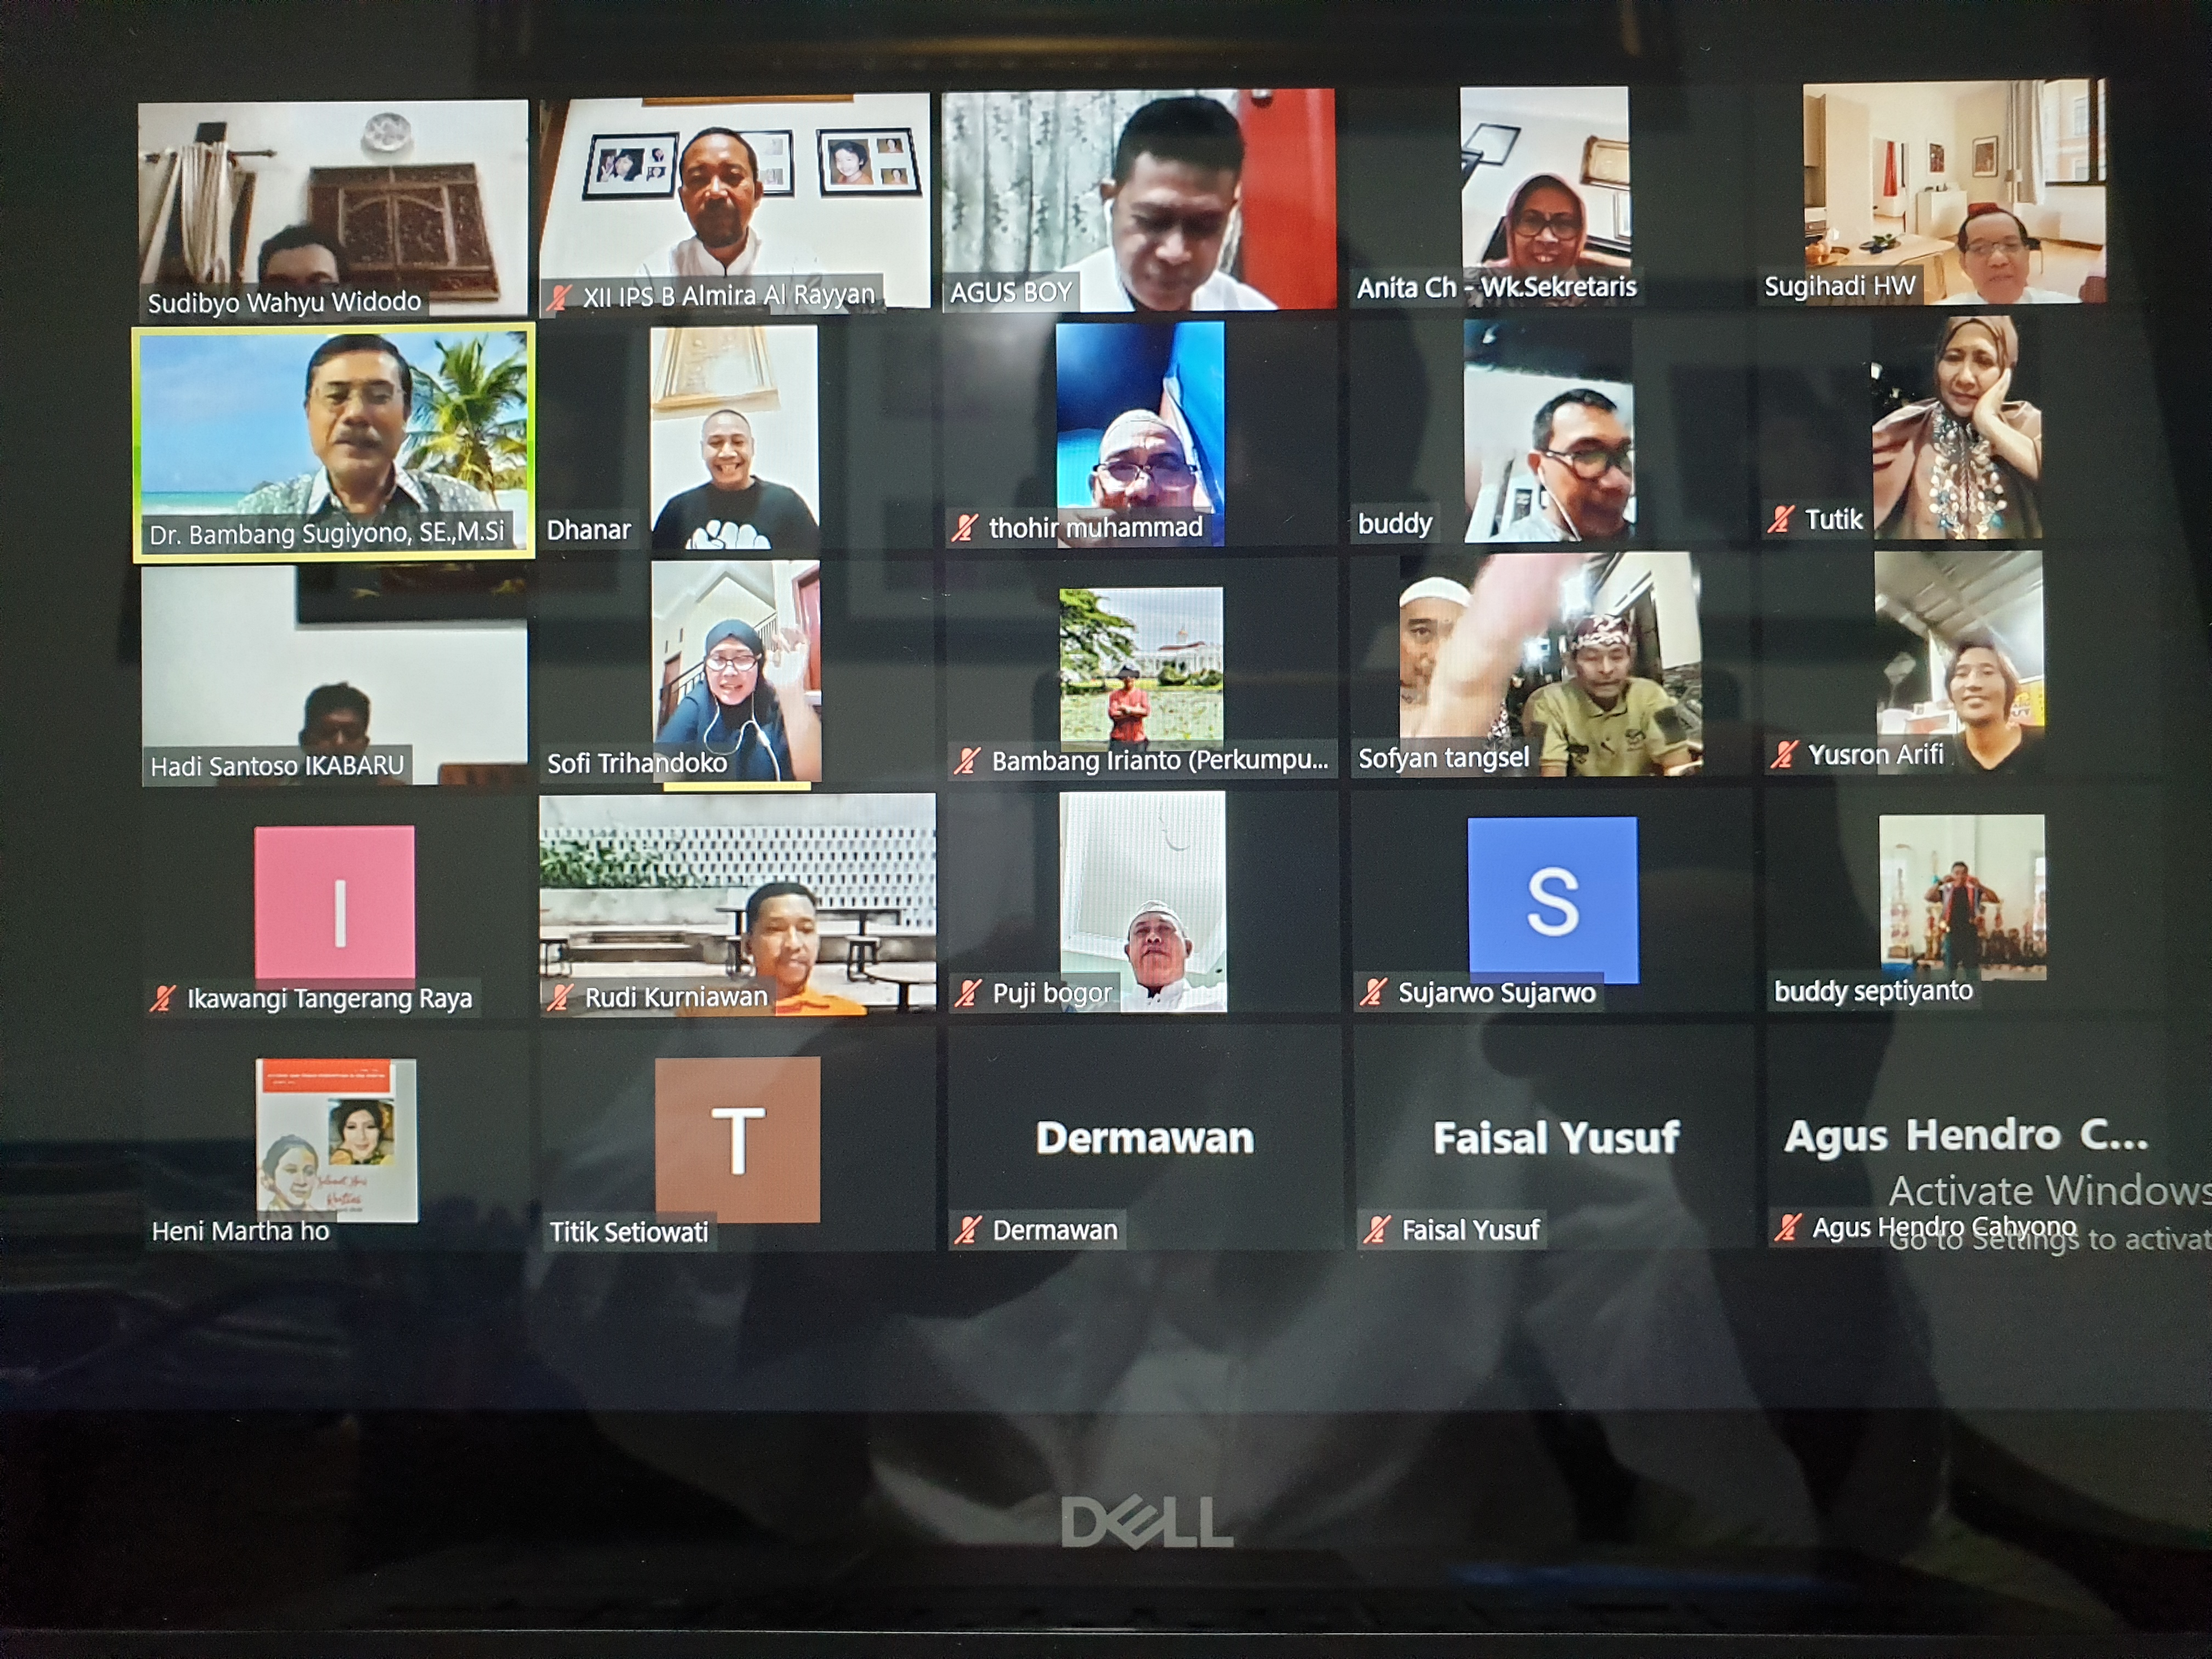Select AGUS BOY's video tile
Viewport: 2212px width, 1659px height.
point(1138,200)
